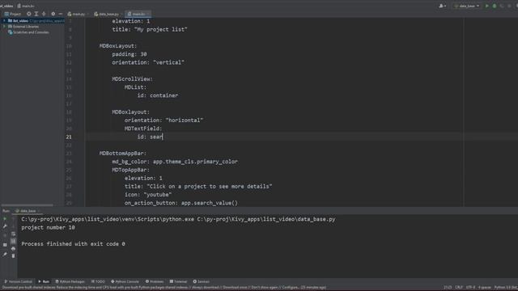
Task: Click the 4 spaces indent setting
Action: 485,288
